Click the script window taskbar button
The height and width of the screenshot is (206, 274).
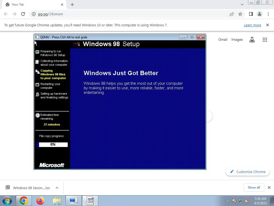(x=90, y=201)
